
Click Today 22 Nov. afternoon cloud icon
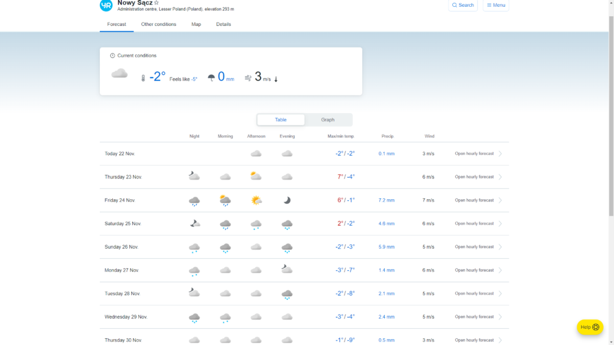point(256,154)
